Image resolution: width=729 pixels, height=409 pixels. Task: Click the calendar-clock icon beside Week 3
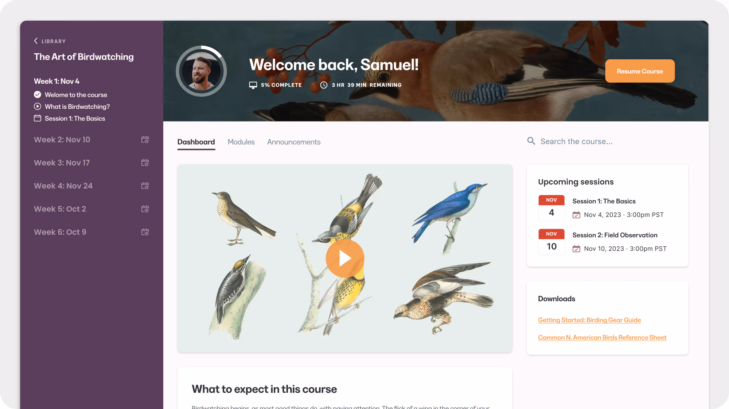(x=145, y=163)
